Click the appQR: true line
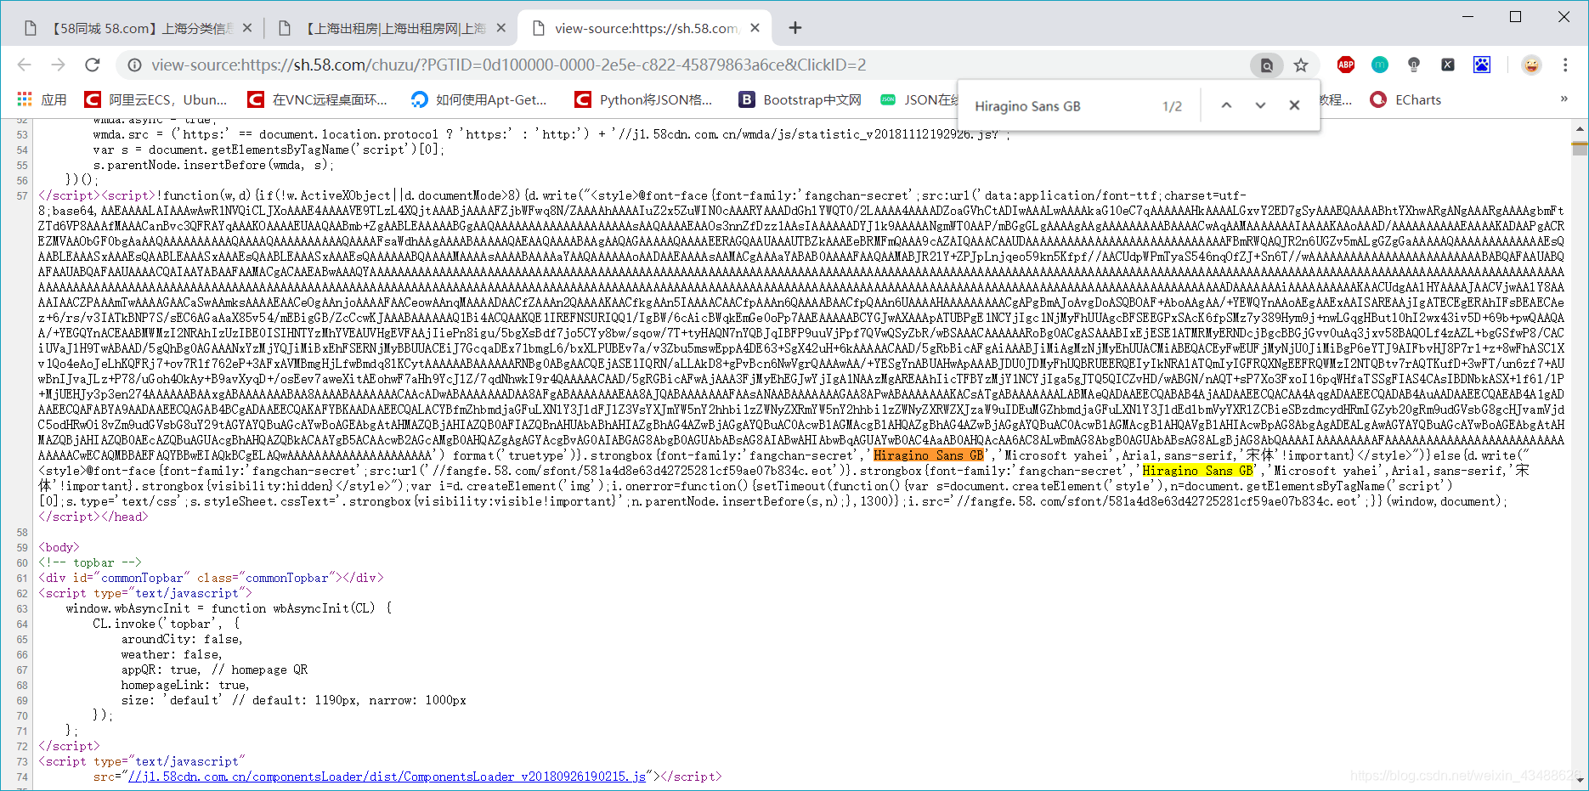 click(x=214, y=670)
